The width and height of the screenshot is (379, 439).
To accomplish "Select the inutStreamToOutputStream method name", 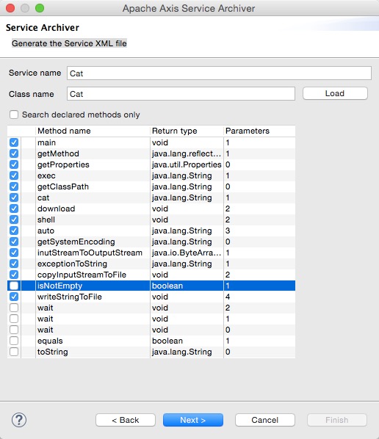I will [x=90, y=253].
